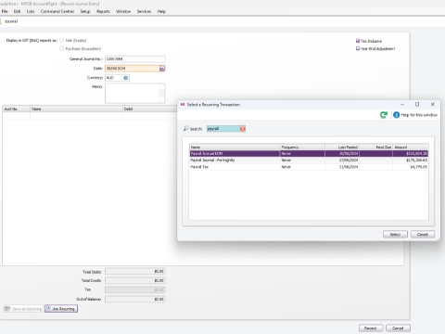Click the journal grid Name column header
Screen dimensions: 445x334
(x=76, y=109)
